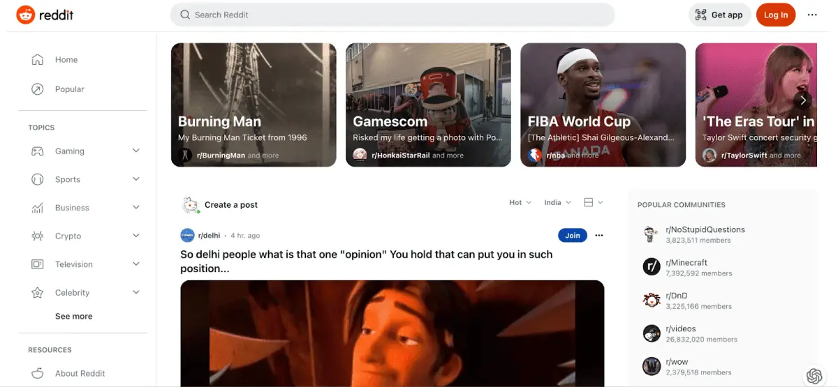838x387 pixels.
Task: Click the Celebrity star icon
Action: tap(38, 293)
